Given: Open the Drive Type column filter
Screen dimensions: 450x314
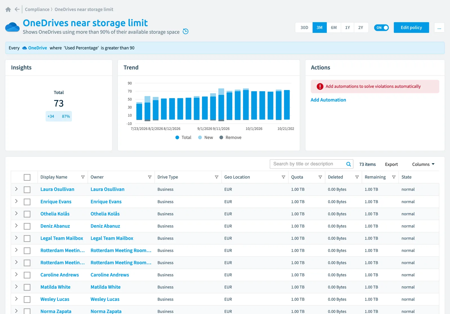Looking at the screenshot, I should coord(217,177).
